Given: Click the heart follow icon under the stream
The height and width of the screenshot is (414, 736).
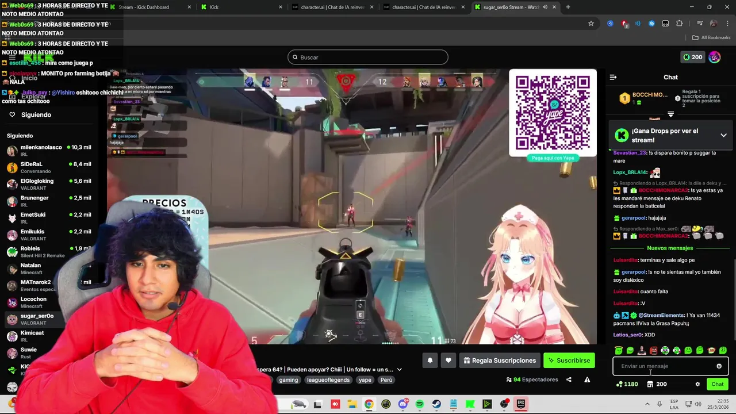Looking at the screenshot, I should coord(448,361).
